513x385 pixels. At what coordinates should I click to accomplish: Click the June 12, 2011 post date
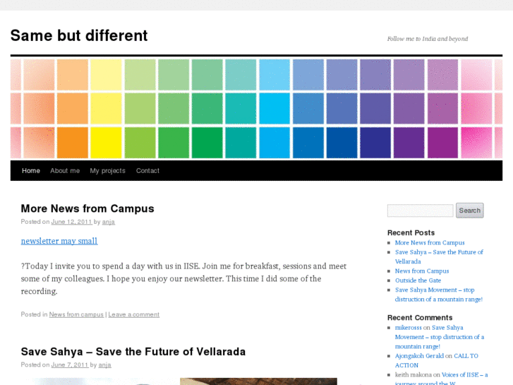point(70,222)
